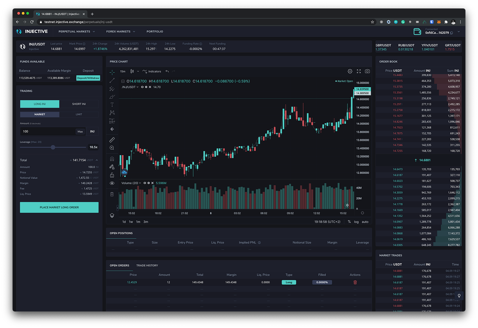Open the chart time zone settings gear
The width and height of the screenshot is (478, 328).
[362, 213]
